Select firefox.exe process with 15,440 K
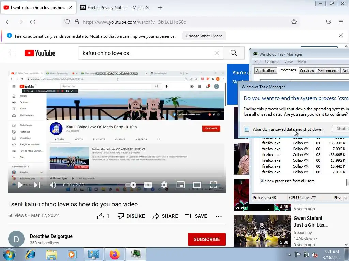 click(304, 166)
